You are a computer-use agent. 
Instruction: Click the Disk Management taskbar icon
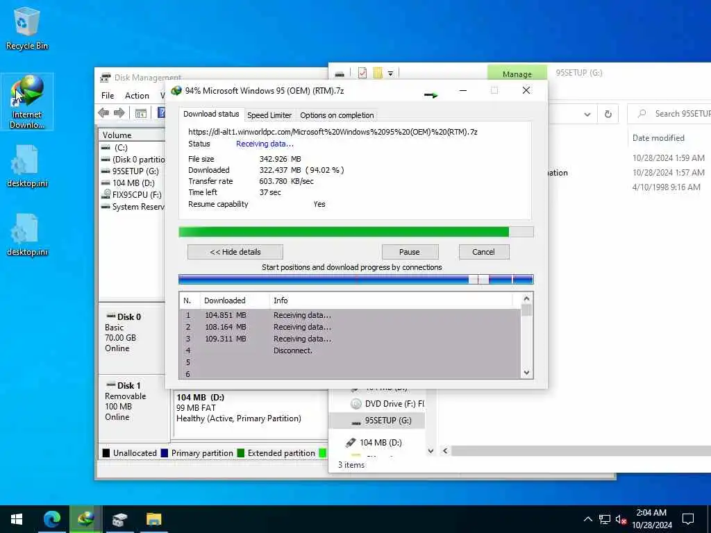119,519
